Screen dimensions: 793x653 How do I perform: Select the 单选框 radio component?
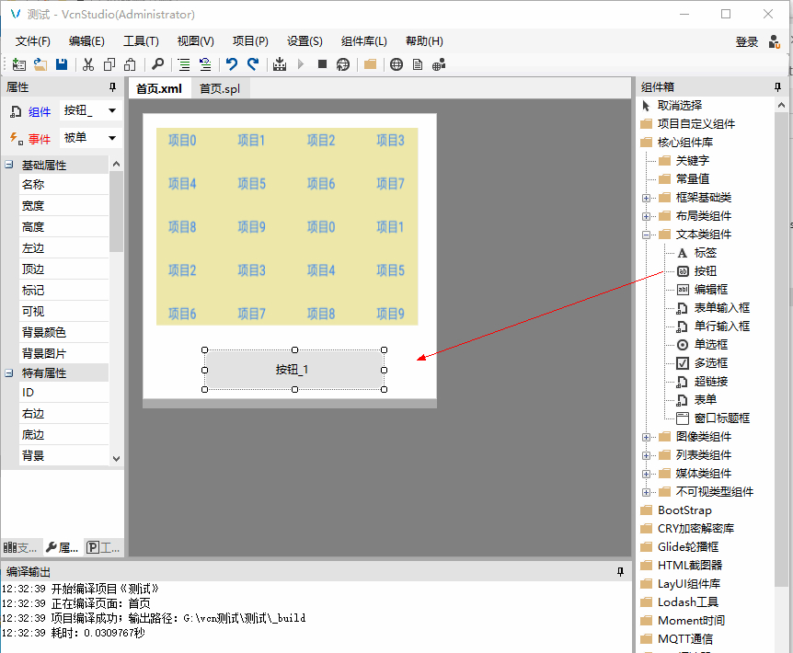pos(710,345)
